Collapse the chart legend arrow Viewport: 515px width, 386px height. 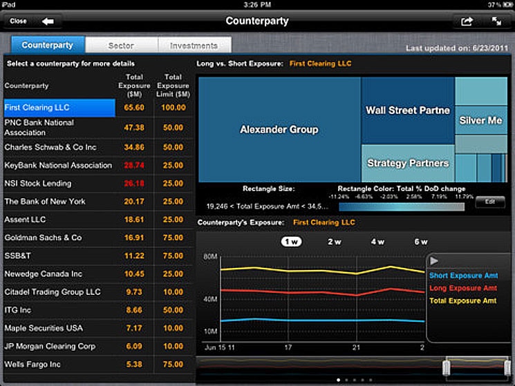pyautogui.click(x=434, y=261)
